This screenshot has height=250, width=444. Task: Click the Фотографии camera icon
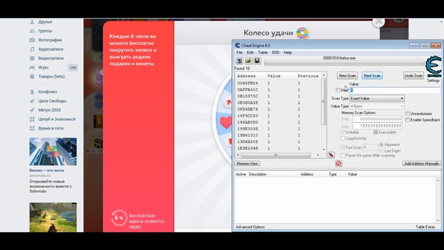point(33,40)
